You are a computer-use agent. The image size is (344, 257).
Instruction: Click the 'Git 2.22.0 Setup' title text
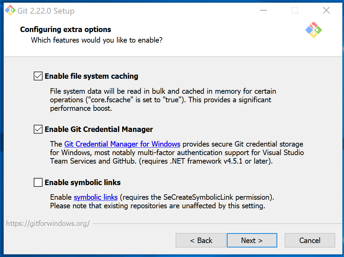(x=46, y=11)
